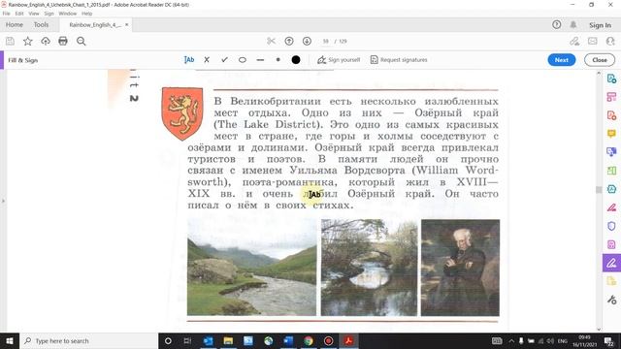Go to previous page arrow

pyautogui.click(x=289, y=41)
